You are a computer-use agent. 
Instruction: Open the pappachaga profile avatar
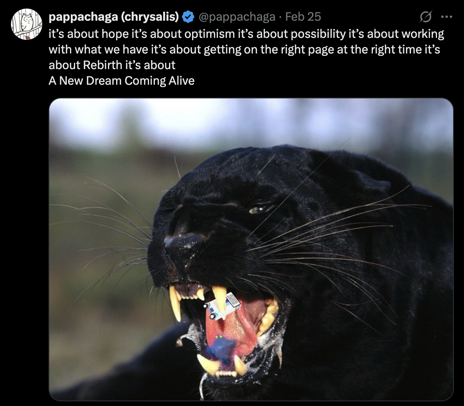click(x=27, y=24)
